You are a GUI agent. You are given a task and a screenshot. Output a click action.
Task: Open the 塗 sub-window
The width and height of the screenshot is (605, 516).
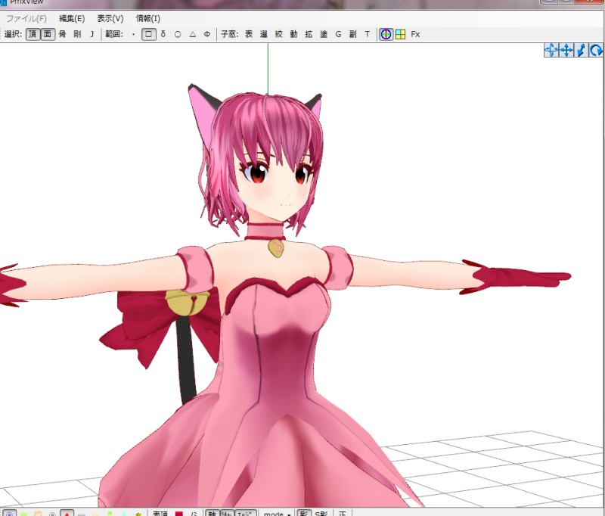pyautogui.click(x=324, y=34)
